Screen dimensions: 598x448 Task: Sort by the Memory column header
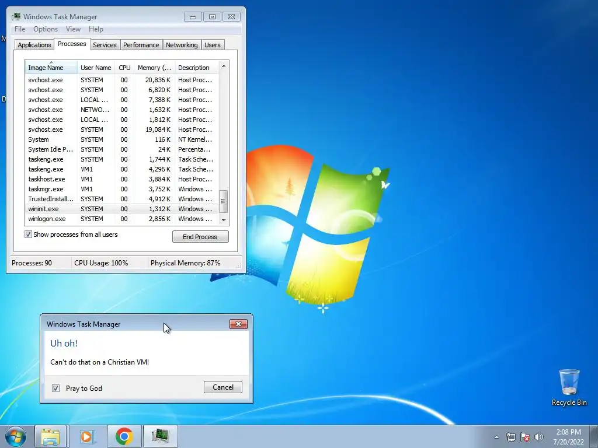click(154, 68)
